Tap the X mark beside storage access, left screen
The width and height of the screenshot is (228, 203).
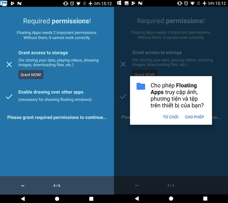click(9, 64)
